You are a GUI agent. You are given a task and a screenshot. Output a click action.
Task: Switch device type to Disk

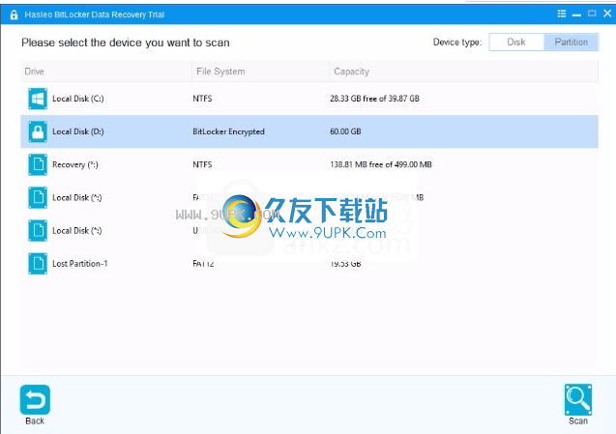coord(516,42)
